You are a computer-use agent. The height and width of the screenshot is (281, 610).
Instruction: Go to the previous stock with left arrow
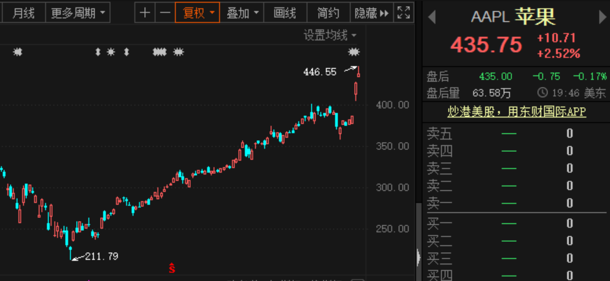point(431,17)
